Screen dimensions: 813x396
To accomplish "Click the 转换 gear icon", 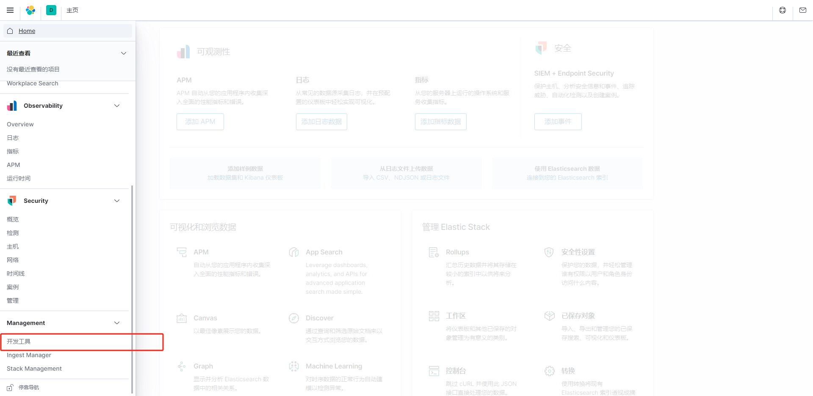I will 549,371.
